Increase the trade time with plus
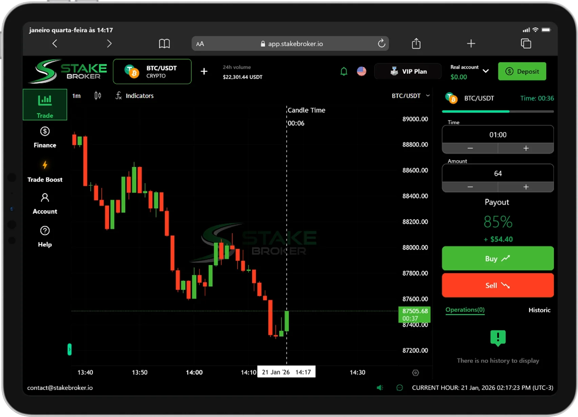This screenshot has height=417, width=578. pyautogui.click(x=526, y=148)
